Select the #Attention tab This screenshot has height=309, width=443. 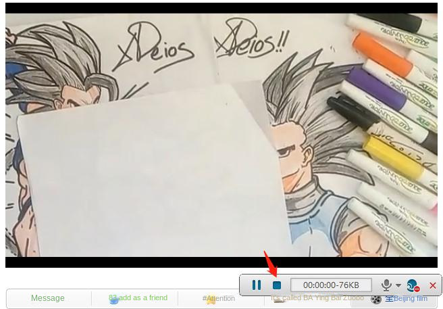click(x=218, y=298)
